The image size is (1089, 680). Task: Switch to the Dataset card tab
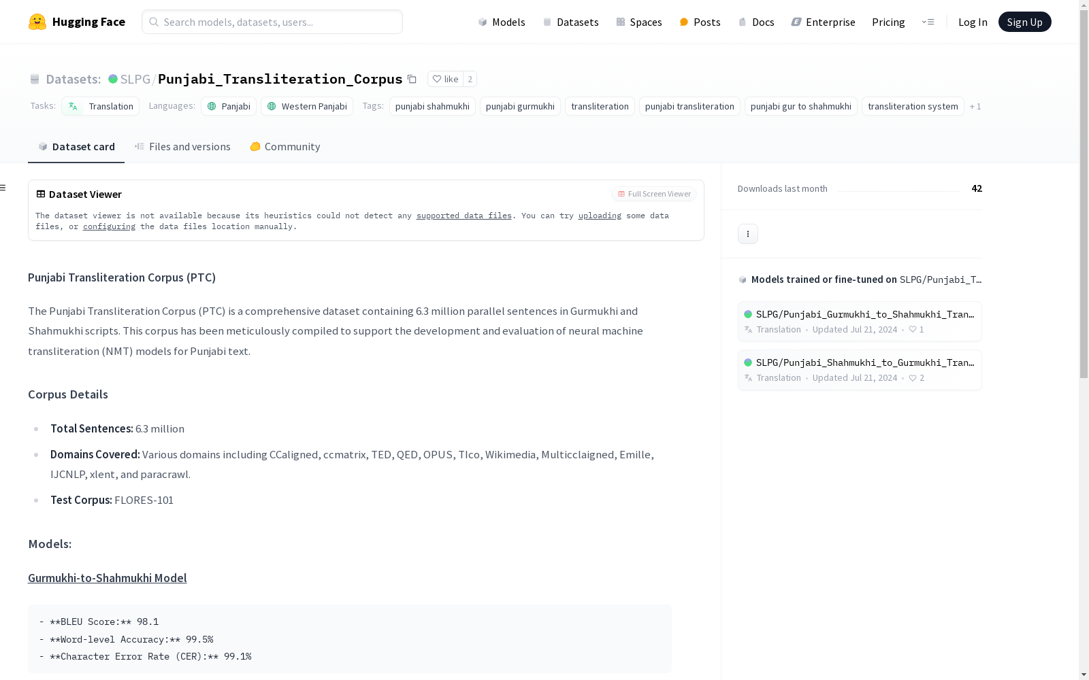pyautogui.click(x=76, y=146)
